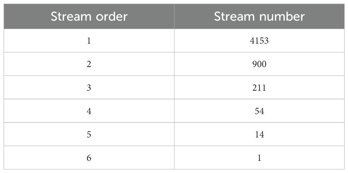The width and height of the screenshot is (348, 173).
Task: Select the stream order 4 cell
Action: click(x=89, y=111)
